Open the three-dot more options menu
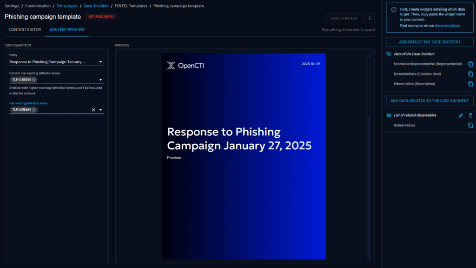Image resolution: width=476 pixels, height=268 pixels. [370, 18]
